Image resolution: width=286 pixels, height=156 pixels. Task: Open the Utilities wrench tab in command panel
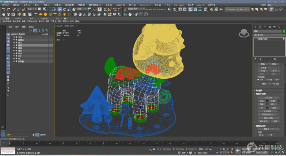[x=279, y=27]
